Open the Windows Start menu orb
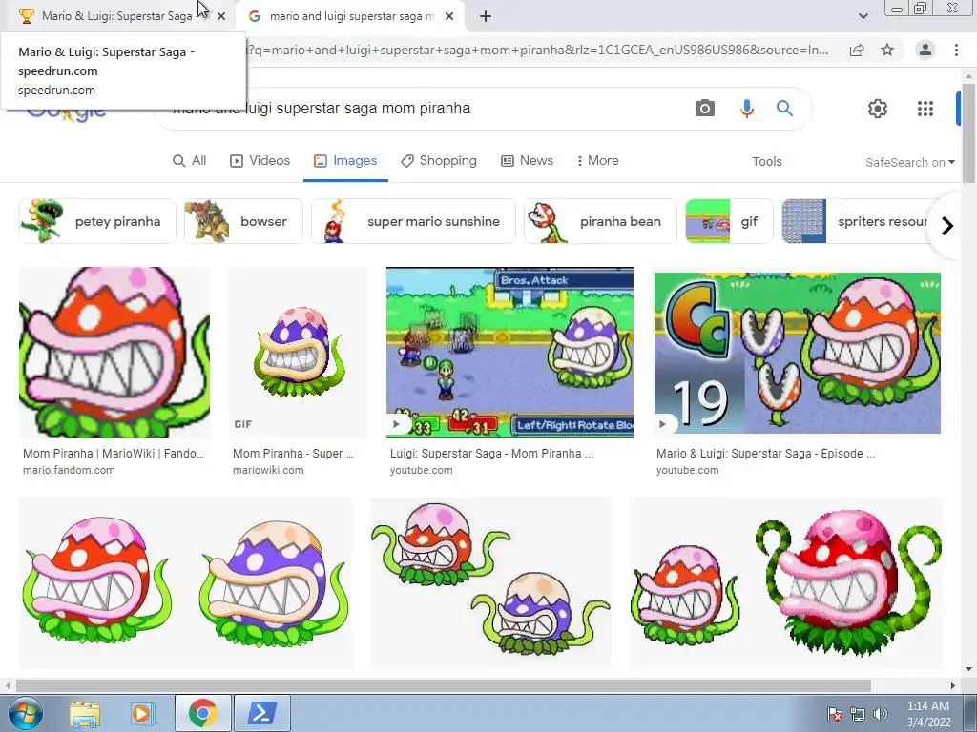The height and width of the screenshot is (732, 977). 26,713
